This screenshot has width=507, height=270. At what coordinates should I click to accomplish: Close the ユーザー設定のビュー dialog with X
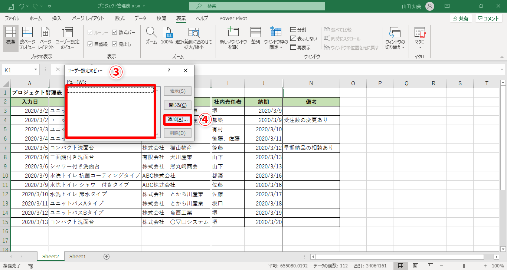(186, 70)
